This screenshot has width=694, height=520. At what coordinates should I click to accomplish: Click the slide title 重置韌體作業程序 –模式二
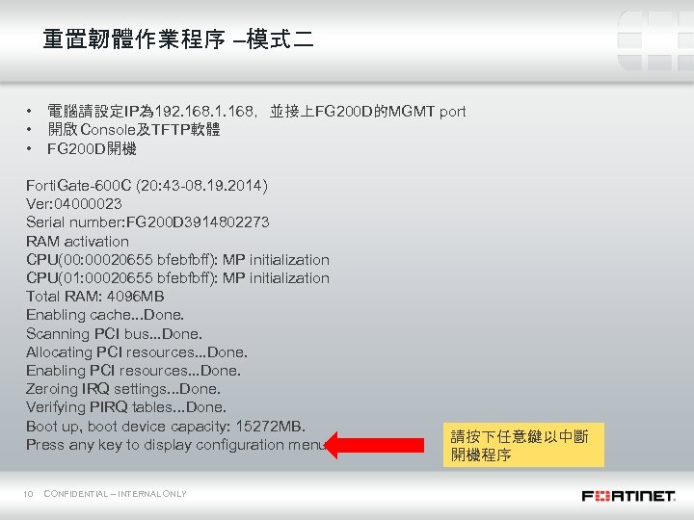pyautogui.click(x=178, y=39)
